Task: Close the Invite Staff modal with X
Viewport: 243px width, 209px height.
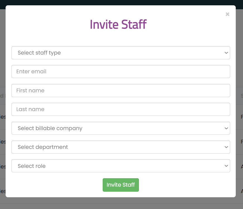Action: click(227, 14)
